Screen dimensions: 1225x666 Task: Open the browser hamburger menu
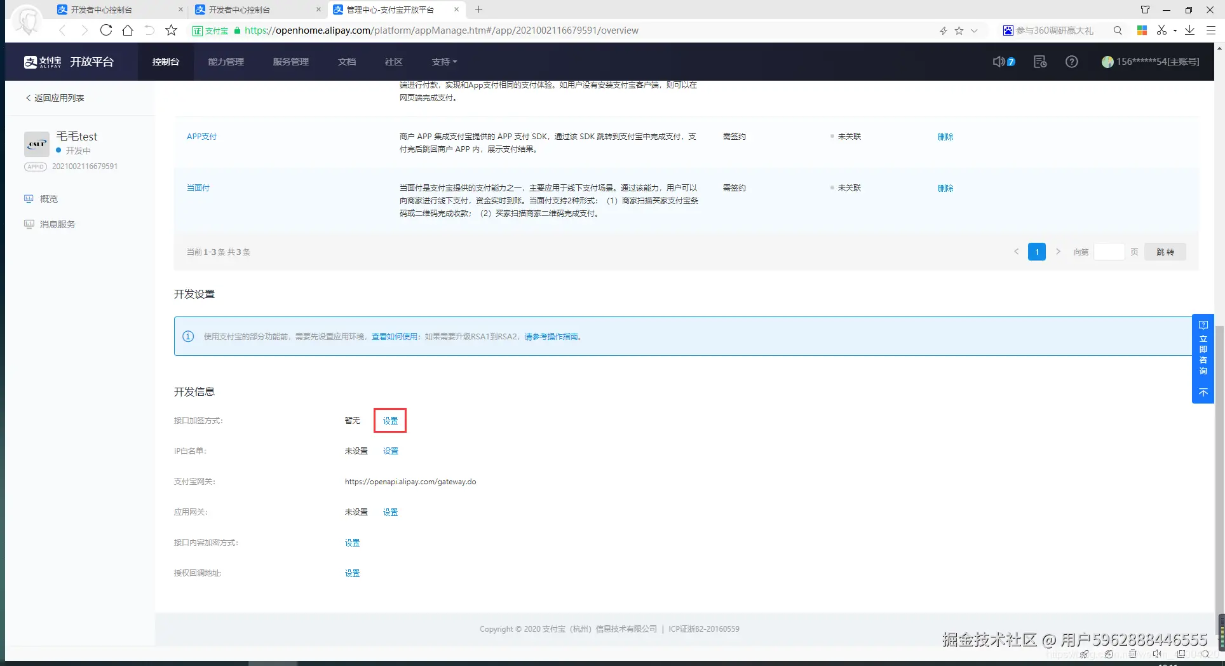coord(1211,31)
